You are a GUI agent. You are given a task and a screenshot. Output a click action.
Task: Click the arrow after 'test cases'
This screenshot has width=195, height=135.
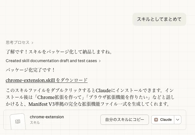click(100, 61)
